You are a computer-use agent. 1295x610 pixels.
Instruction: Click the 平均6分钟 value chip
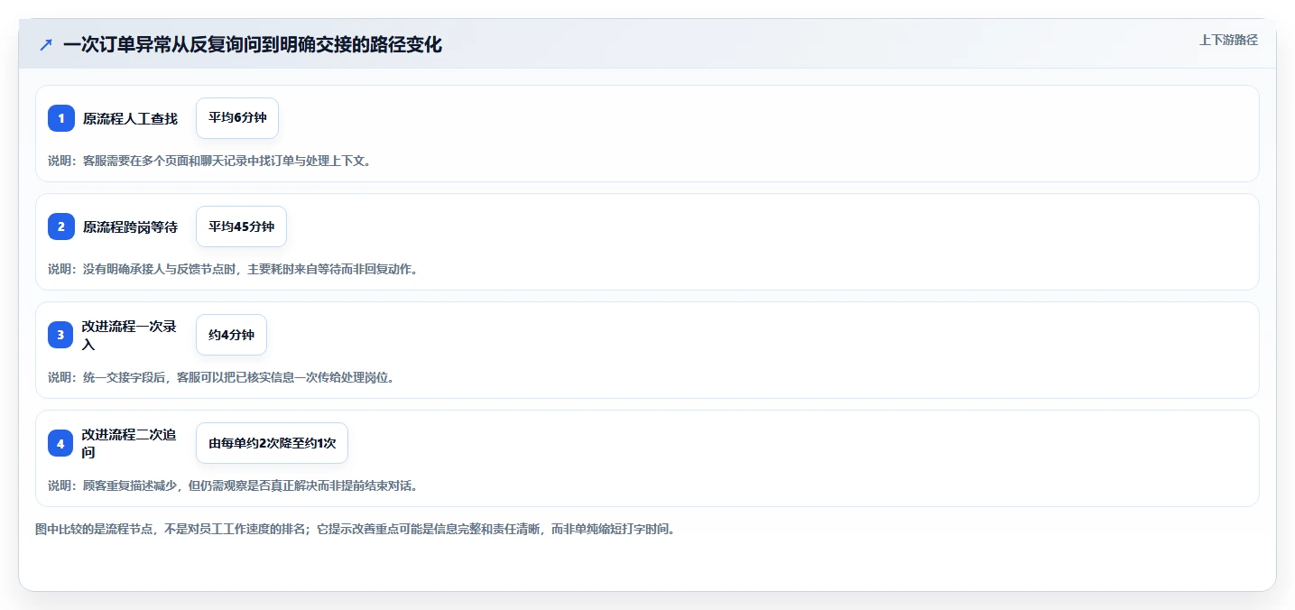pos(237,118)
